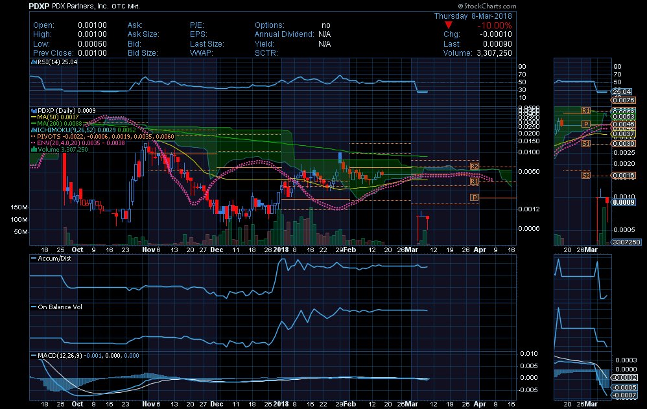Click the 0.0076 price tag in zoom panel
The image size is (647, 409).
coord(624,100)
